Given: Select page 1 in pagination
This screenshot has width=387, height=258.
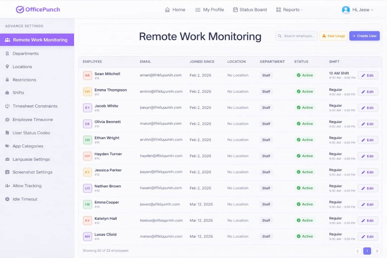Looking at the screenshot, I should pyautogui.click(x=367, y=251).
